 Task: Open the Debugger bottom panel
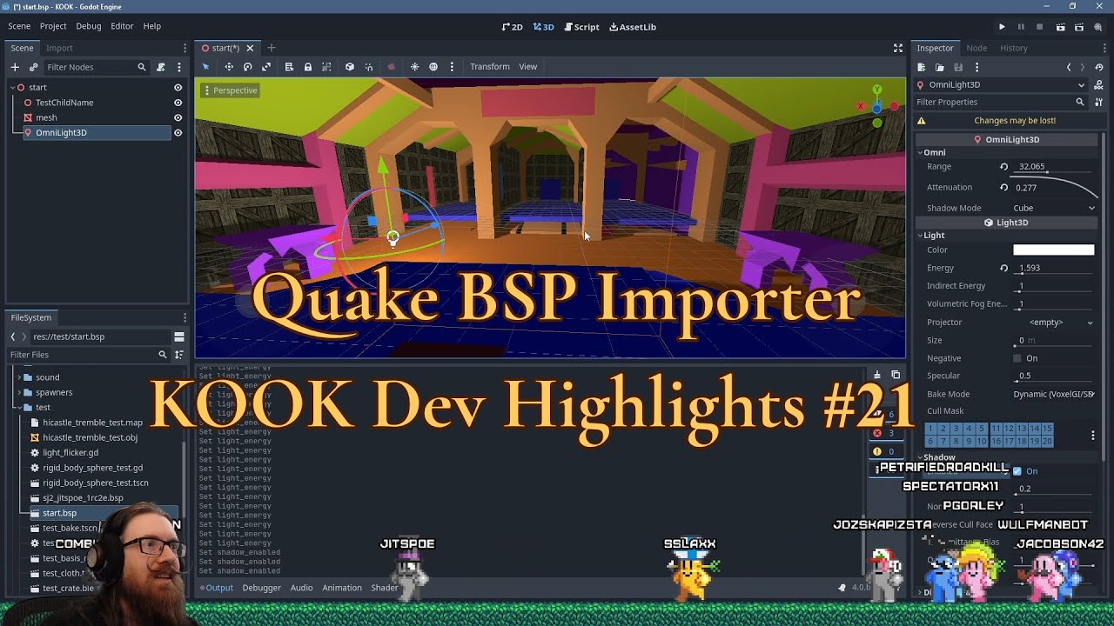coord(261,588)
